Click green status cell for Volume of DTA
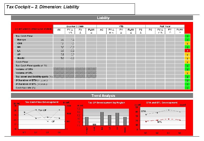The image size is (204, 141). 187,69
